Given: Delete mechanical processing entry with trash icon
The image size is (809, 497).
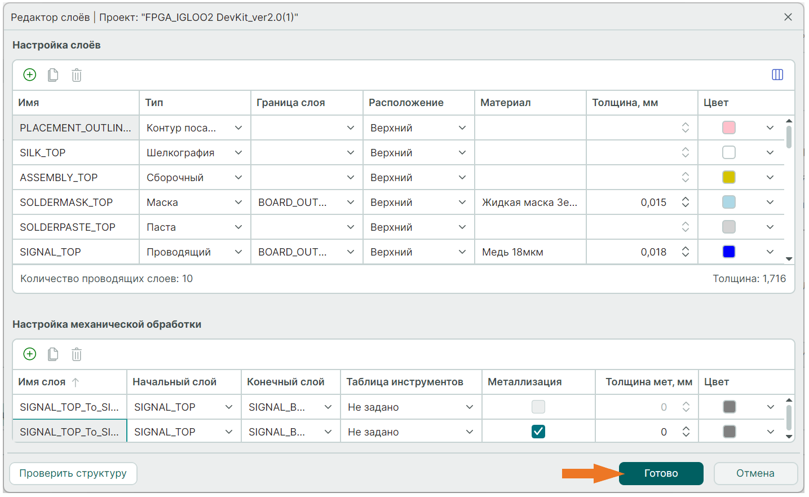Looking at the screenshot, I should 77,354.
